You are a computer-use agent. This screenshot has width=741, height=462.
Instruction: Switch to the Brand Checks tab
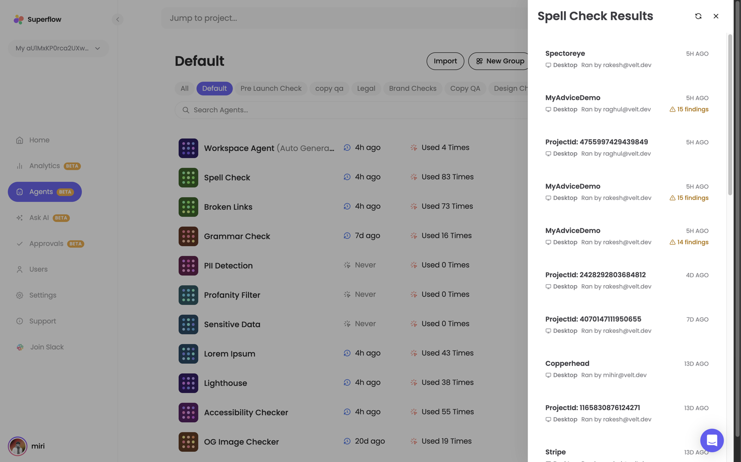[413, 88]
